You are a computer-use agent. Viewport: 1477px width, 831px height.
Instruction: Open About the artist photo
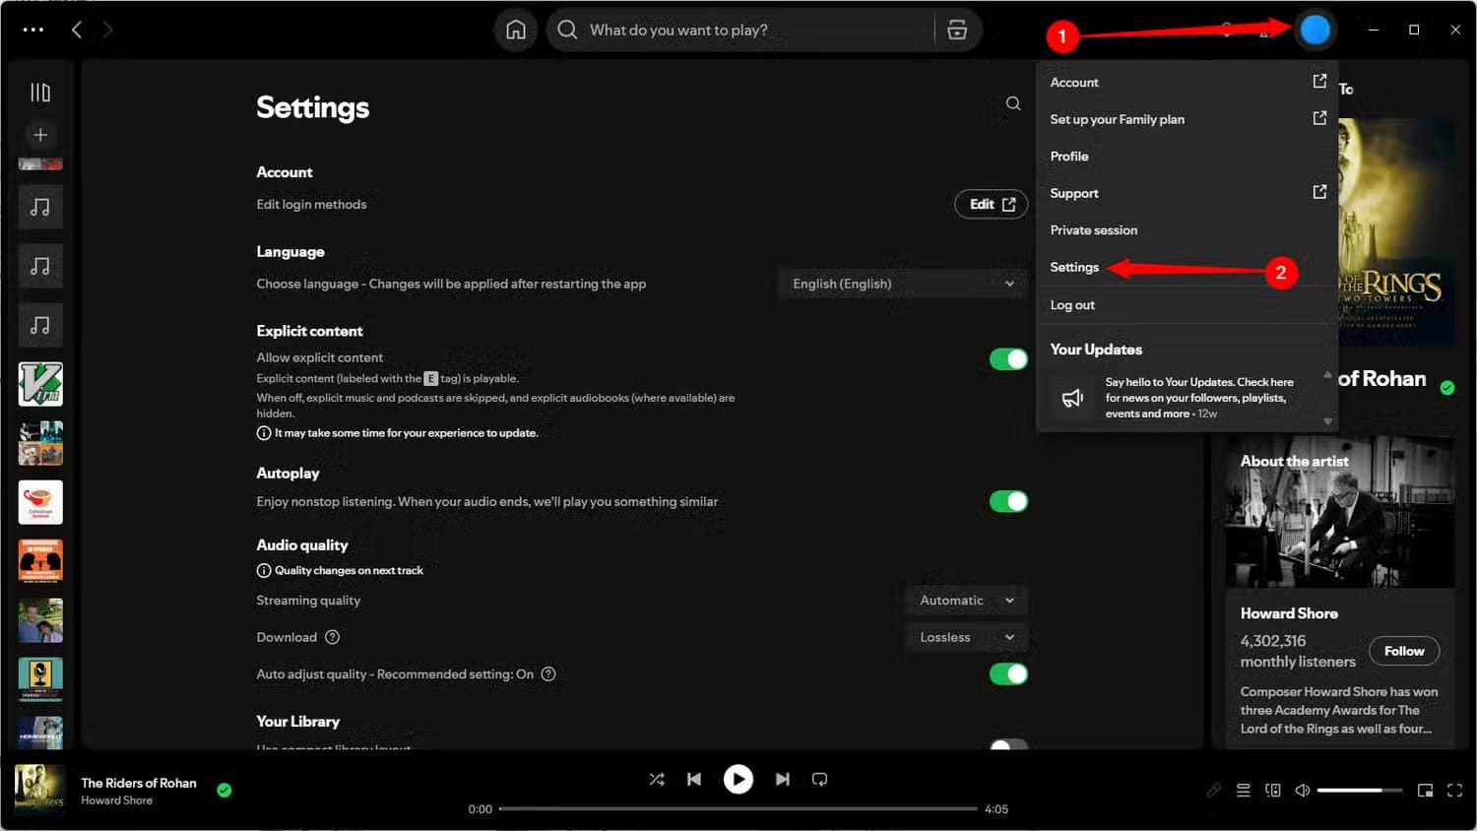click(1340, 513)
